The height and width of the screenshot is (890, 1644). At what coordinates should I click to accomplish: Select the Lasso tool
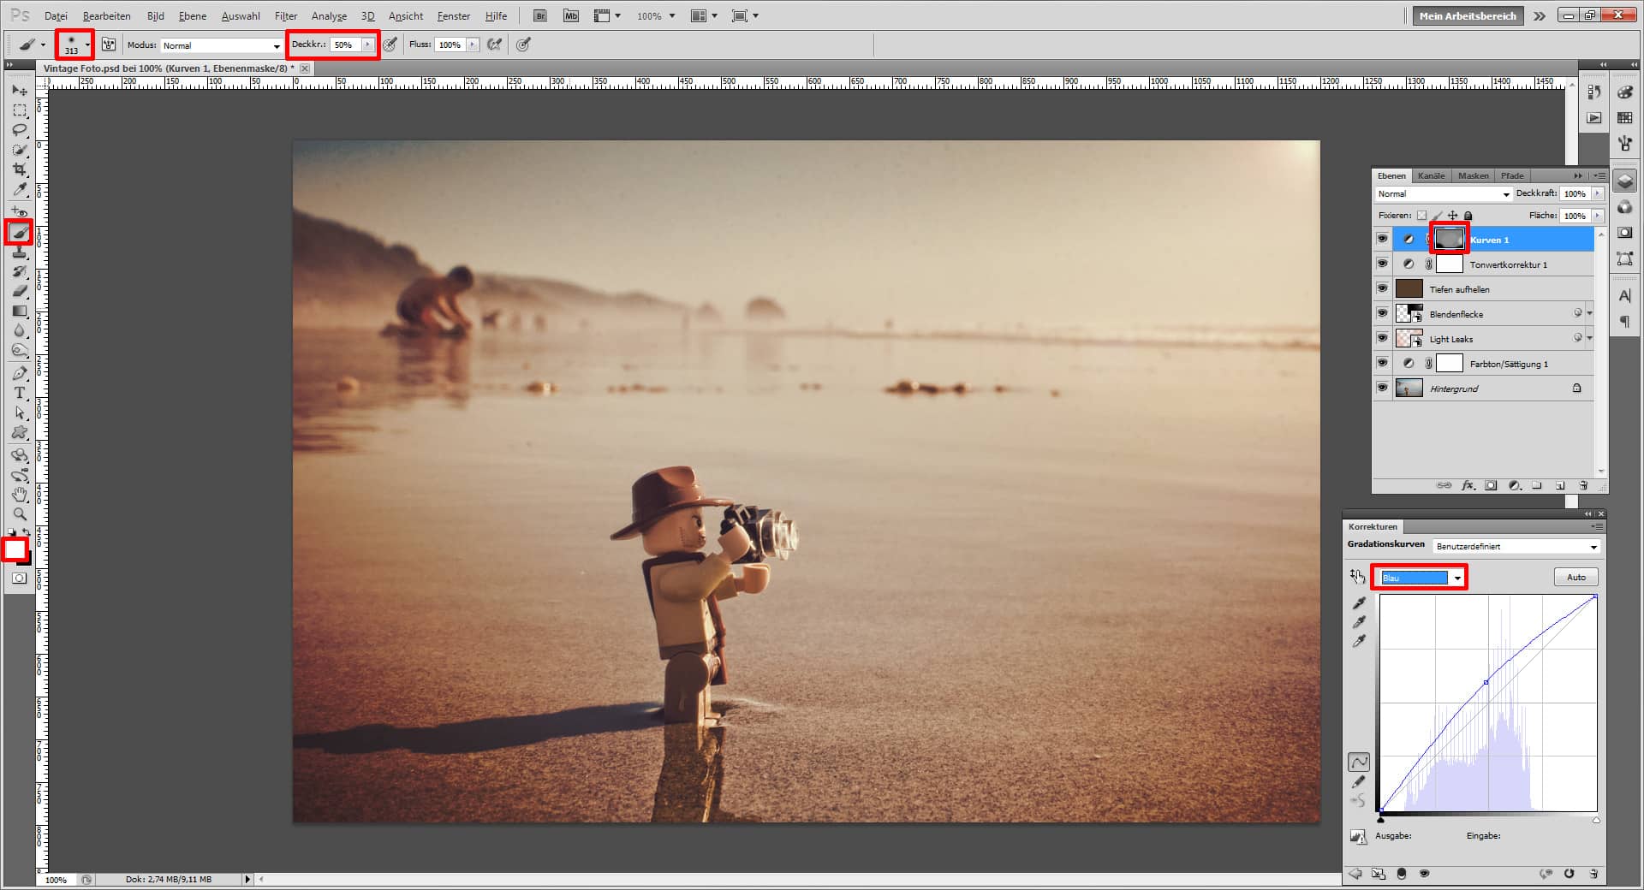click(x=20, y=130)
